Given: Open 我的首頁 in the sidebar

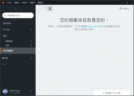Looking at the screenshot, I should [x=7, y=23].
